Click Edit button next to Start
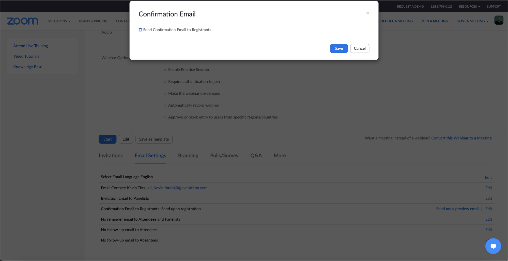 pyautogui.click(x=126, y=139)
